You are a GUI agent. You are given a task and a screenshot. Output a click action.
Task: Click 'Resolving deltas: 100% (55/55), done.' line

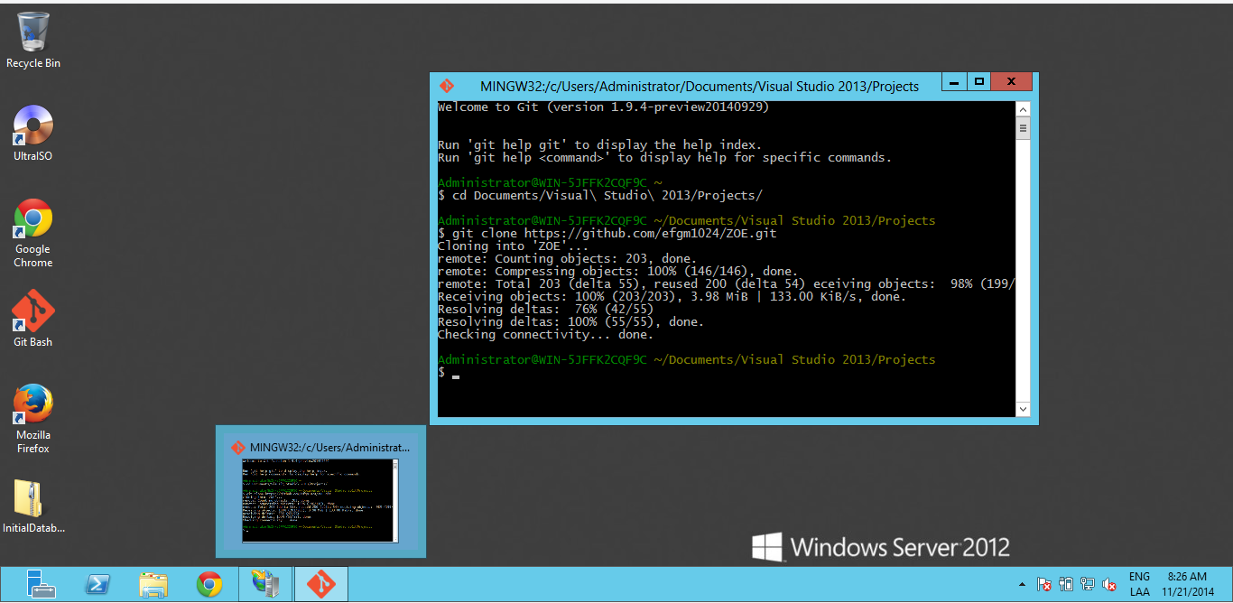(x=570, y=321)
